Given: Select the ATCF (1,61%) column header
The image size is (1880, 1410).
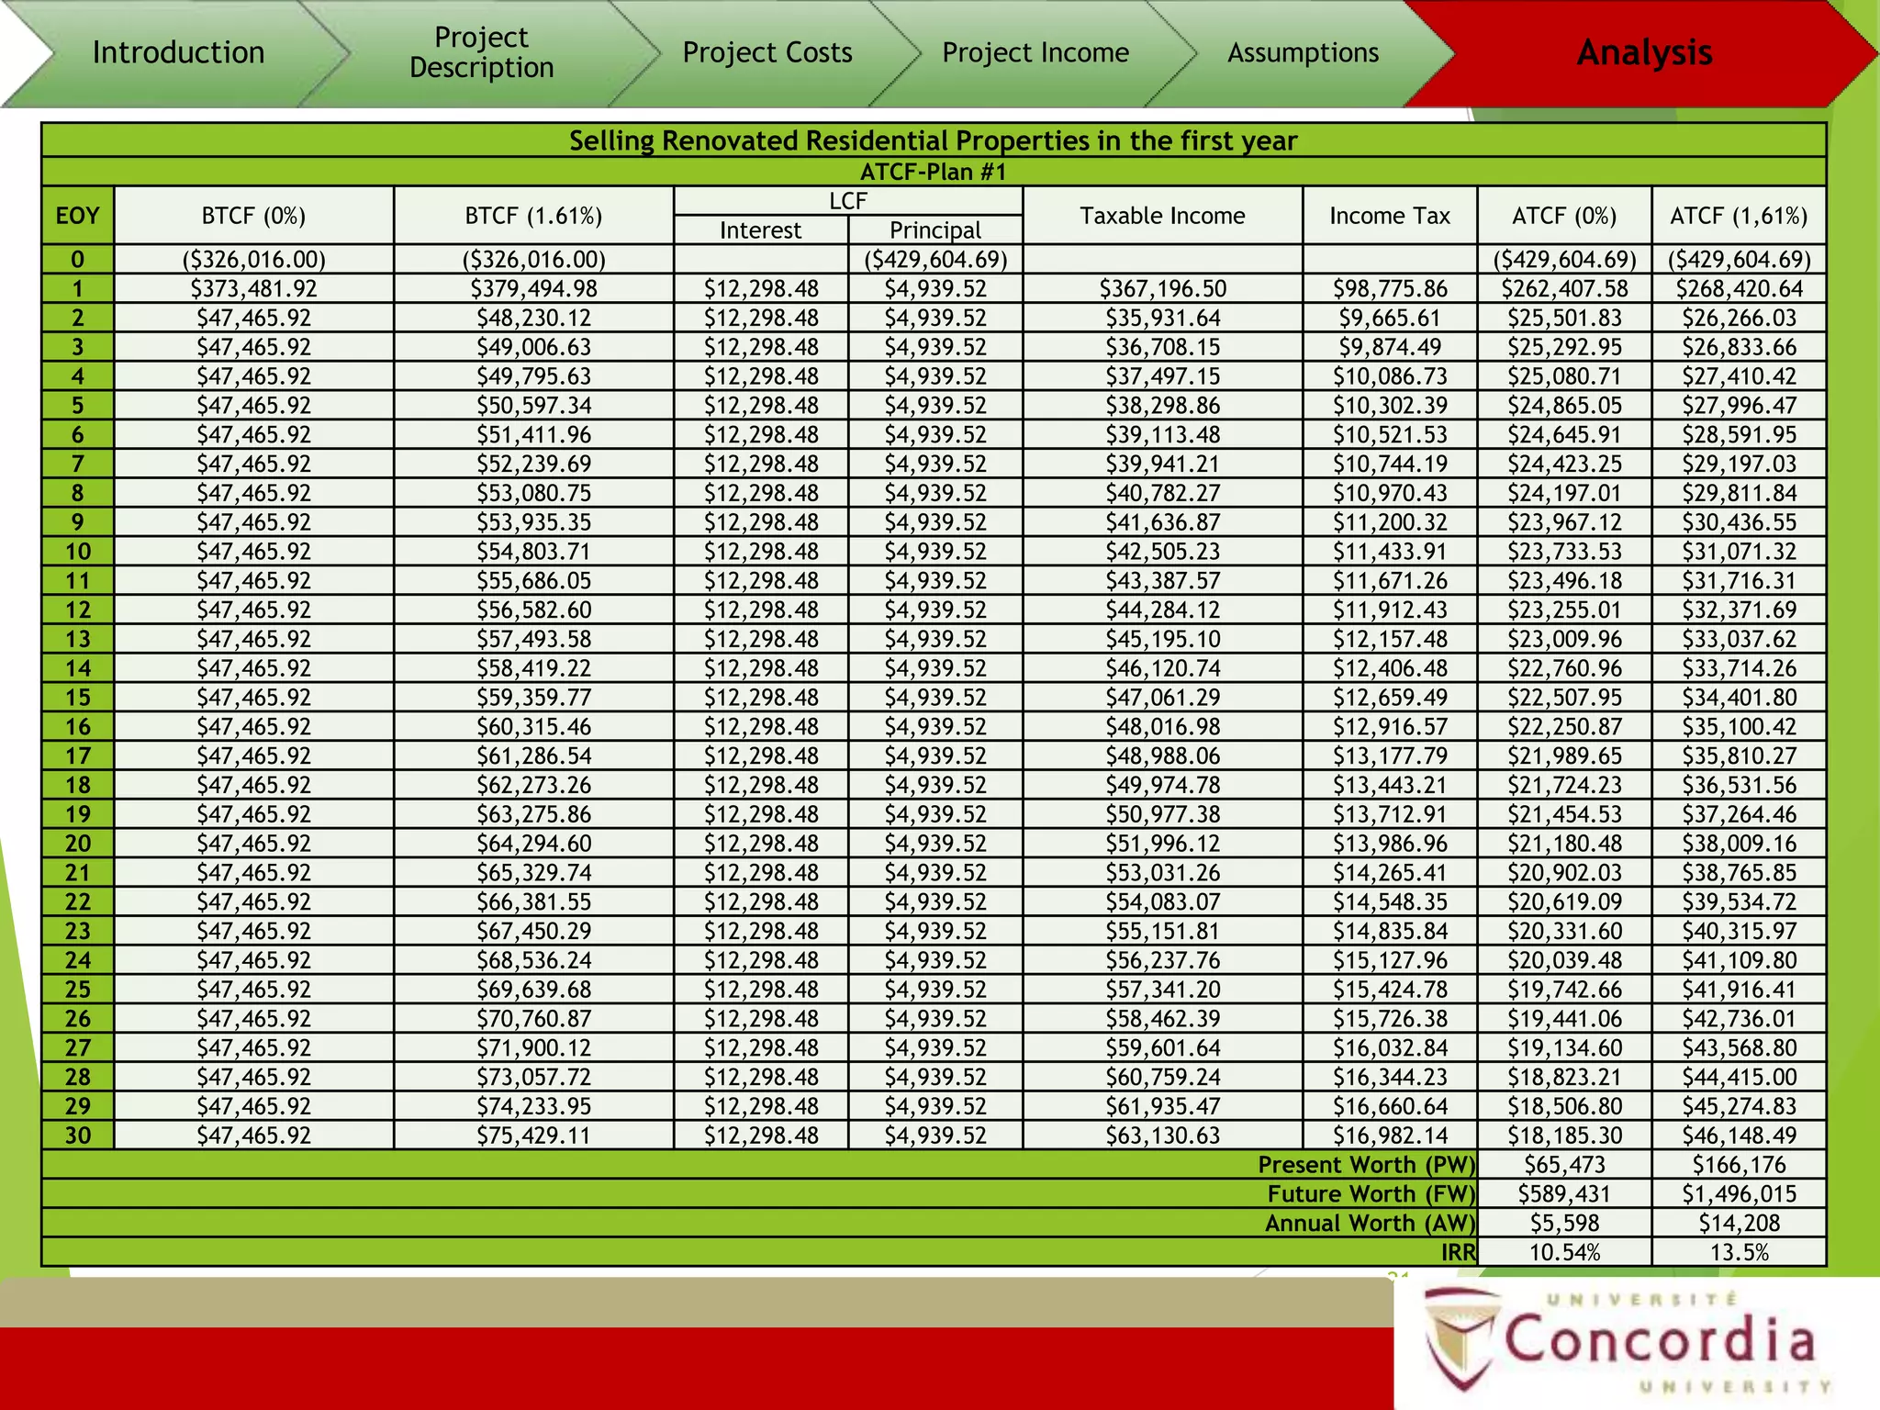Looking at the screenshot, I should (1739, 216).
